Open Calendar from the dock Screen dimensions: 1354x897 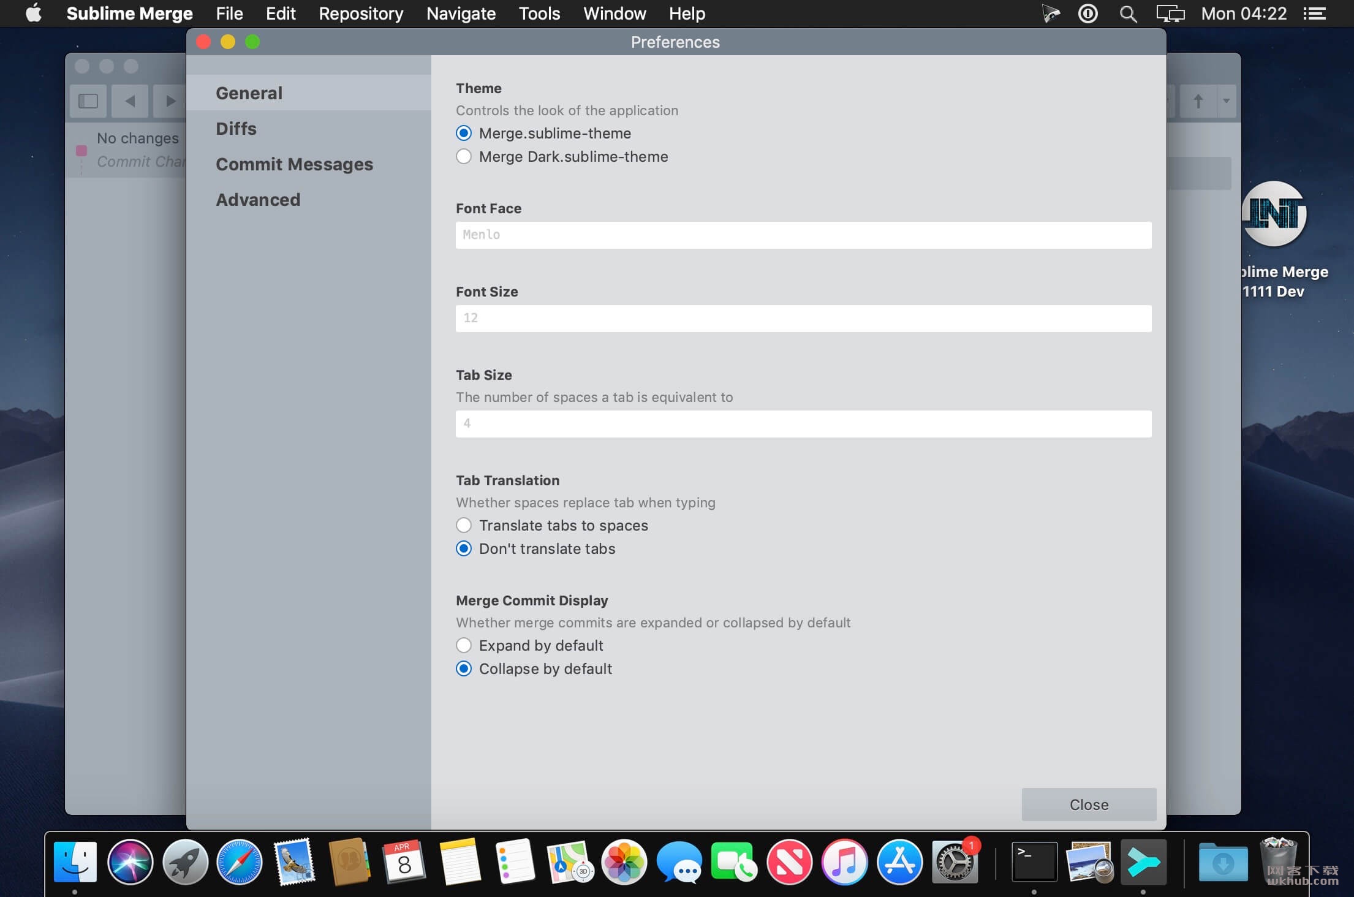point(404,861)
